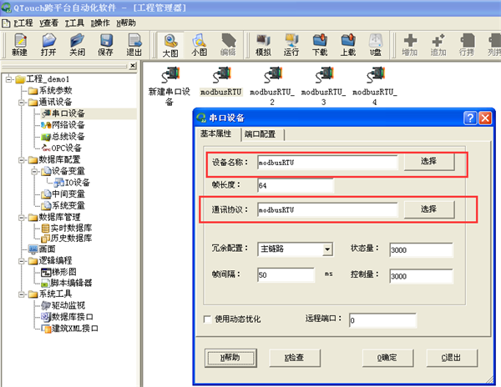Open the P工程 menu
Viewport: 501px width, 387px height.
point(23,23)
